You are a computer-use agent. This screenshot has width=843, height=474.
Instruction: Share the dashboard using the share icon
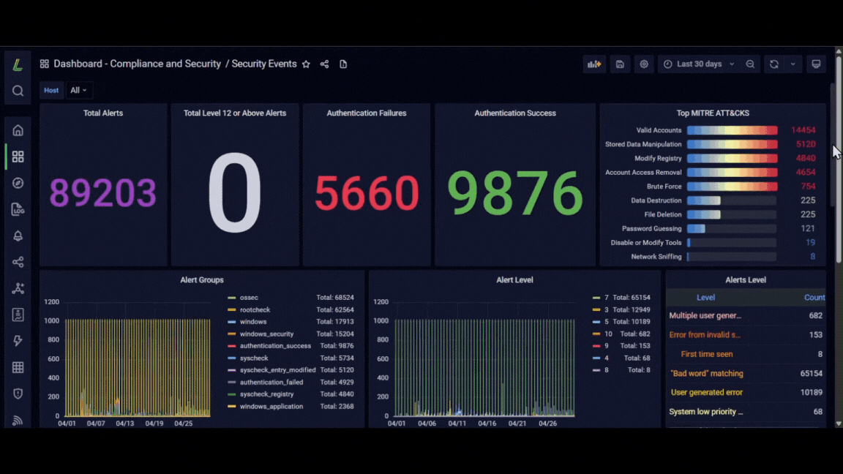[324, 64]
